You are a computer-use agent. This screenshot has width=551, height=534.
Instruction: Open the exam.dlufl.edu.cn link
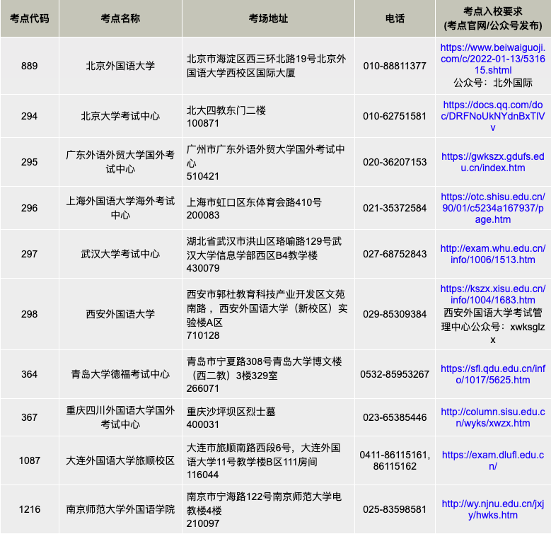click(x=493, y=460)
